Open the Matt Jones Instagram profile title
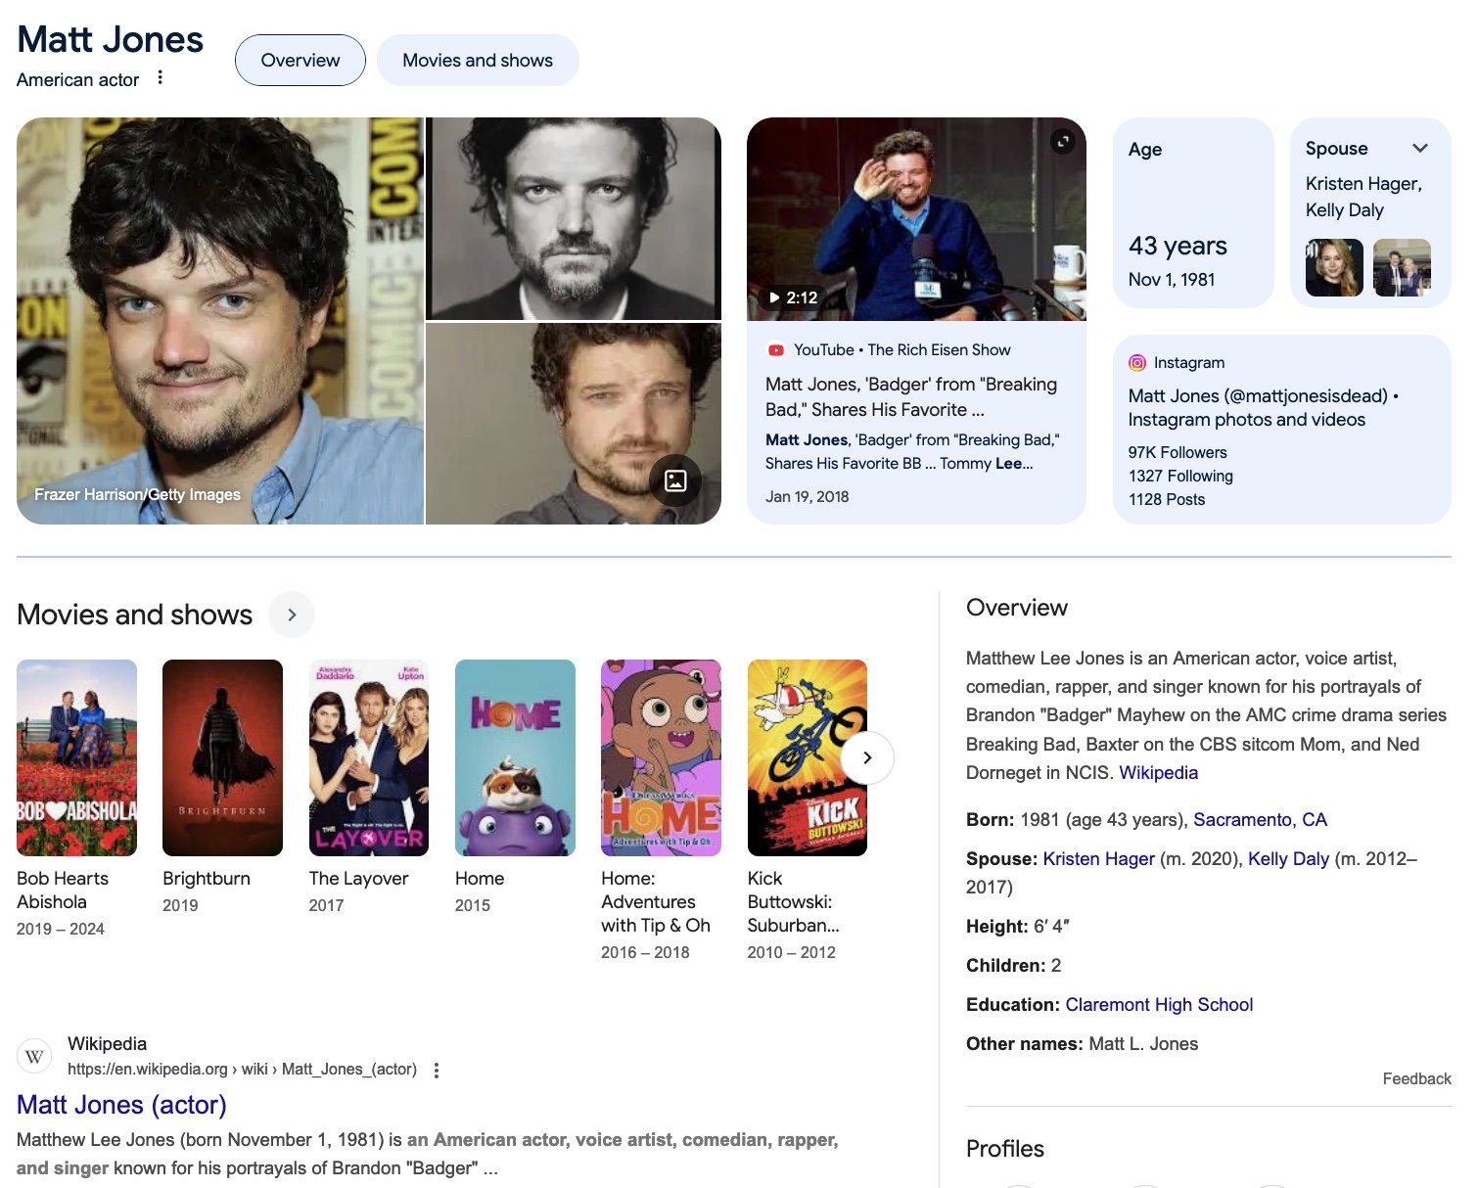The height and width of the screenshot is (1188, 1478). pos(1263,408)
